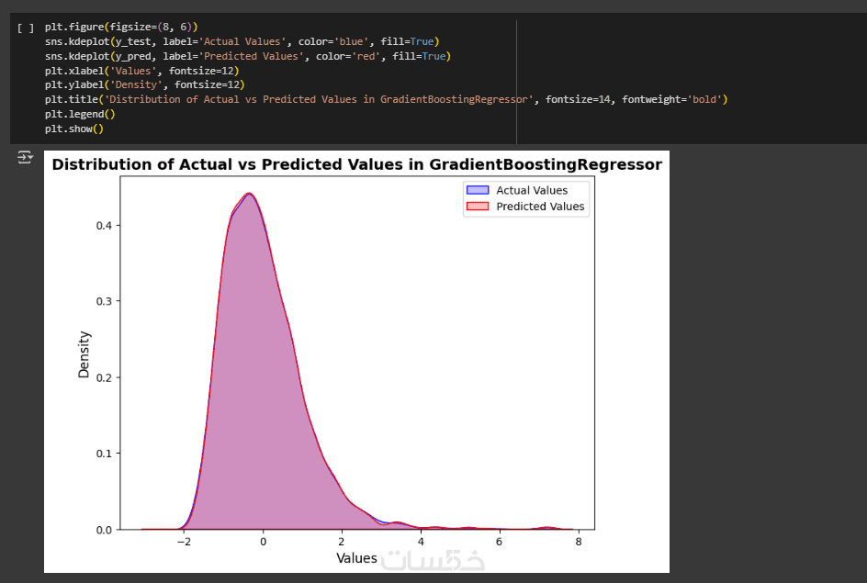867x583 pixels.
Task: Click the plt.show() code line
Action: point(73,129)
